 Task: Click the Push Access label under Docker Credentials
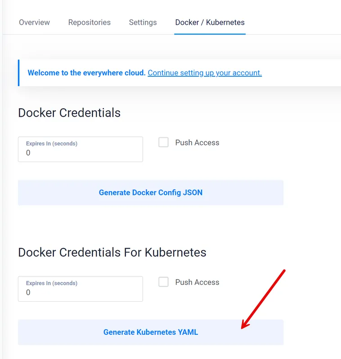(x=197, y=143)
